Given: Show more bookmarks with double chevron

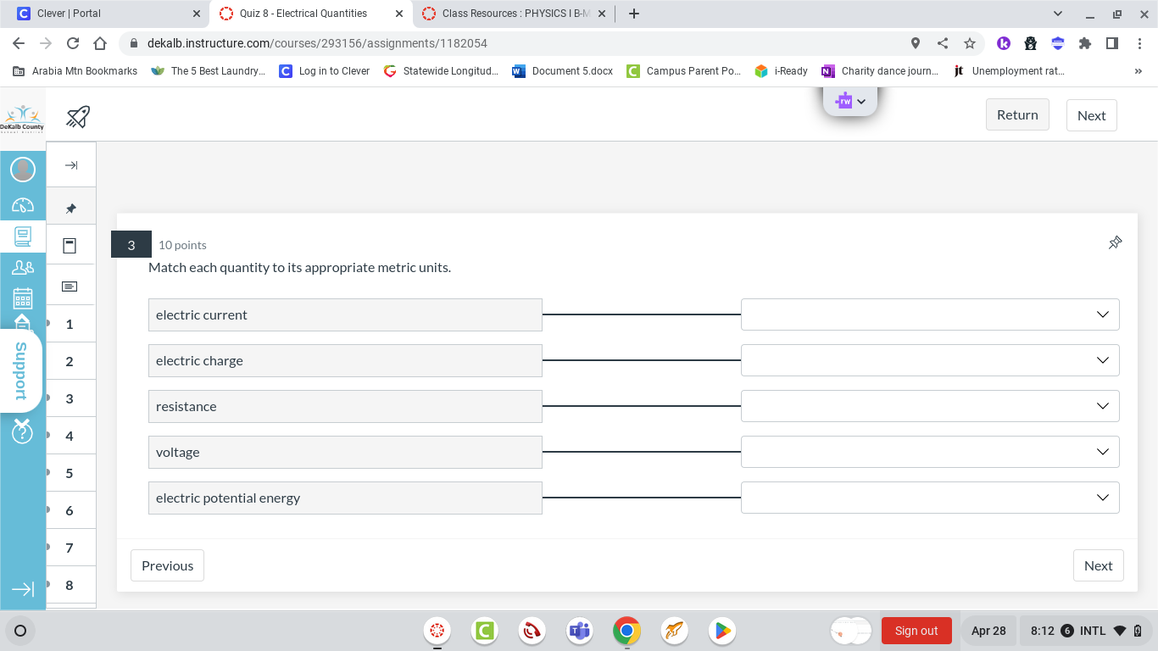Looking at the screenshot, I should coord(1139,71).
